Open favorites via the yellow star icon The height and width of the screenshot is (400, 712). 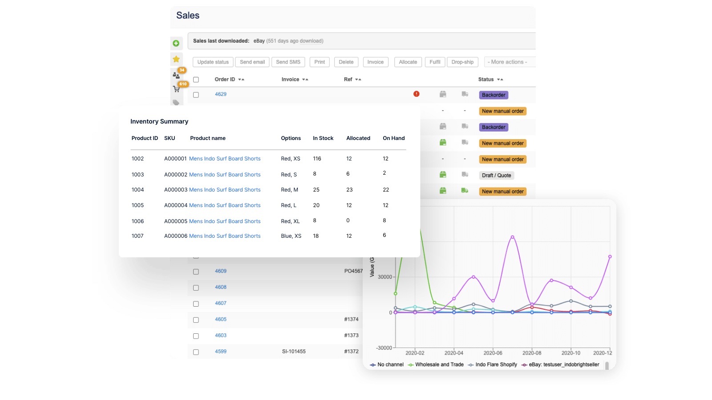click(176, 59)
